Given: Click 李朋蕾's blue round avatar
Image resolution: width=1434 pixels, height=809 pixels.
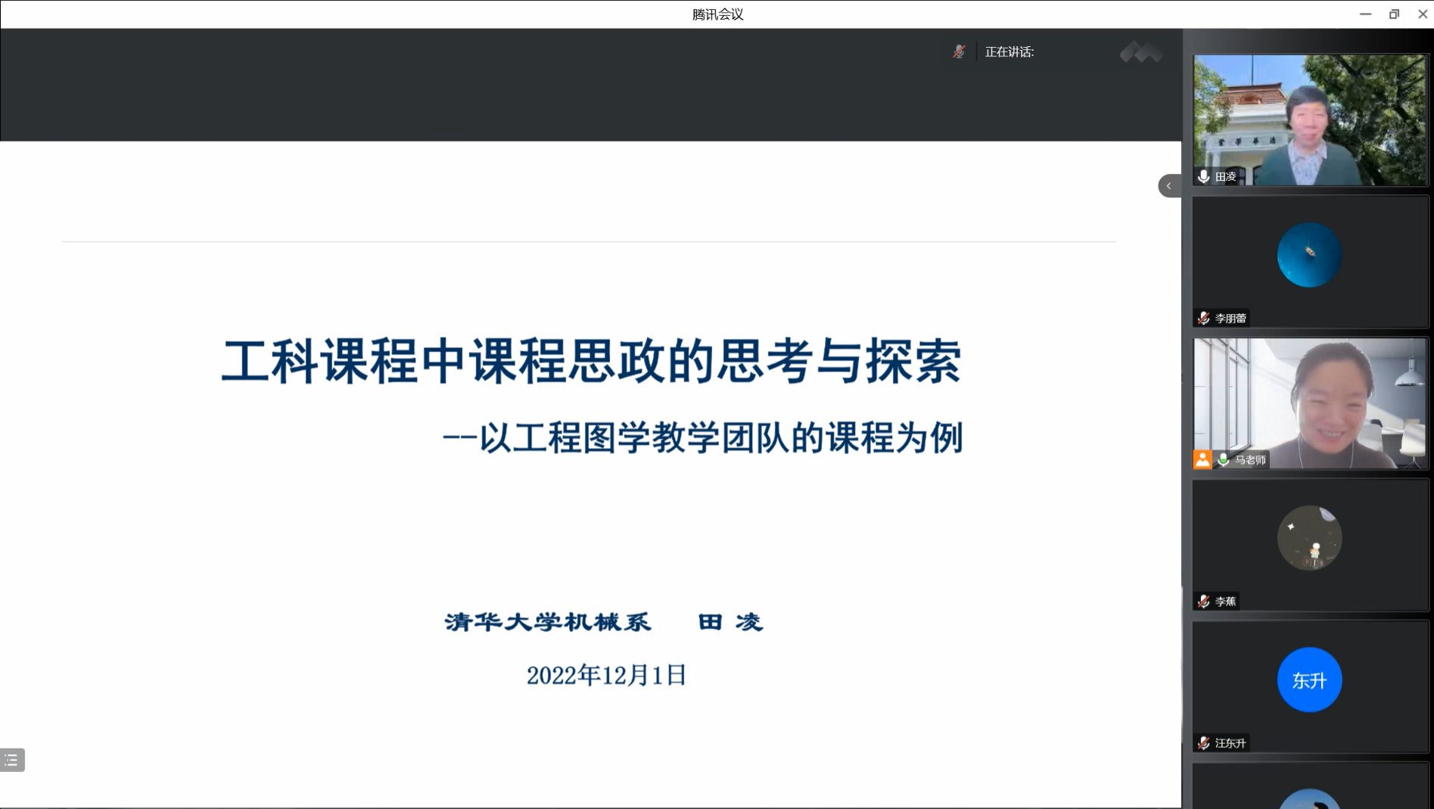Looking at the screenshot, I should (x=1309, y=254).
